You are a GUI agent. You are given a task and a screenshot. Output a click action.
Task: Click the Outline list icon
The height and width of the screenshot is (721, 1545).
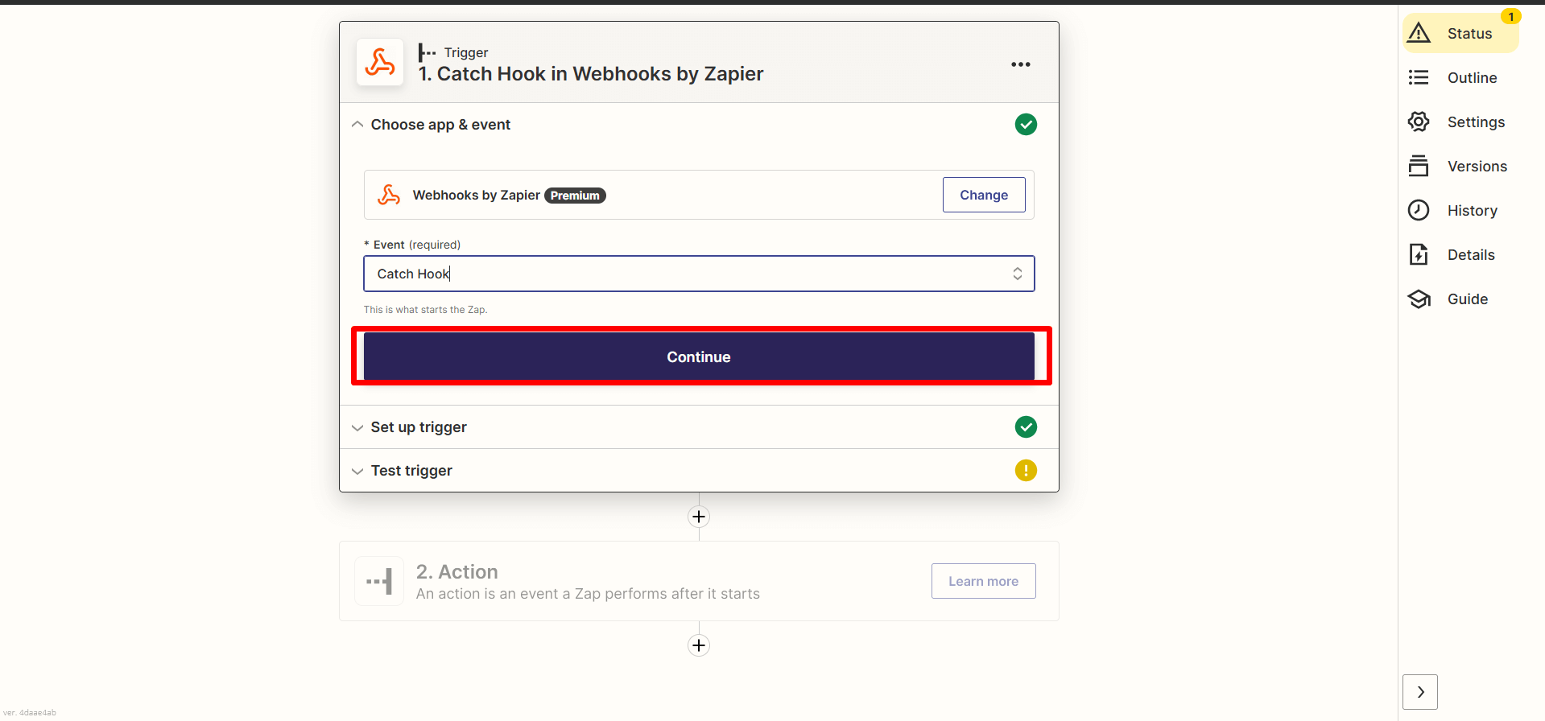[1419, 77]
